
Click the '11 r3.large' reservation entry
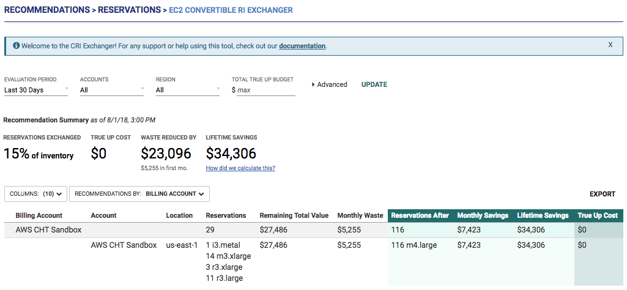[224, 278]
